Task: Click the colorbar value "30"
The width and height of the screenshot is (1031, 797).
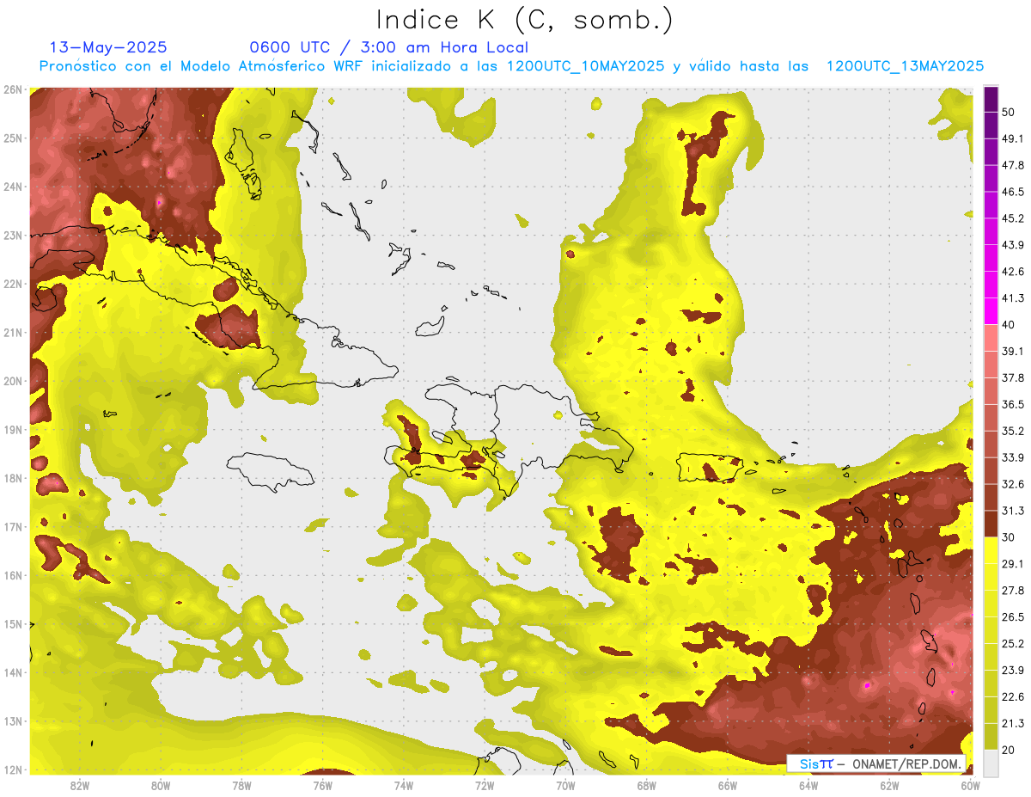Action: pos(1010,537)
